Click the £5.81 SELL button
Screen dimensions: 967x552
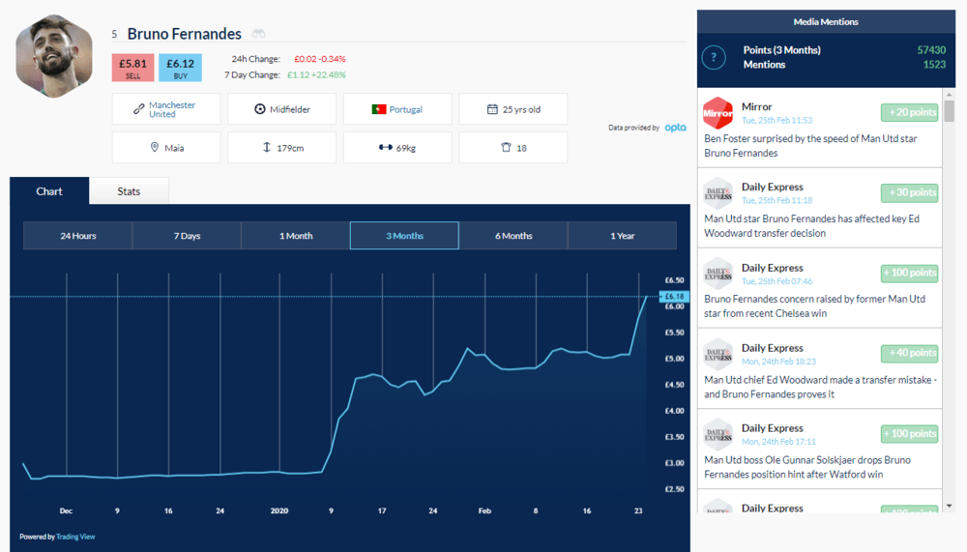[132, 68]
